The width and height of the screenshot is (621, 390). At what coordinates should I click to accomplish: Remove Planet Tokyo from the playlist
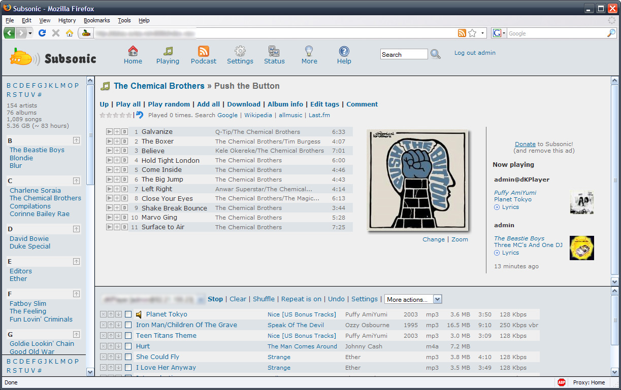tap(104, 314)
